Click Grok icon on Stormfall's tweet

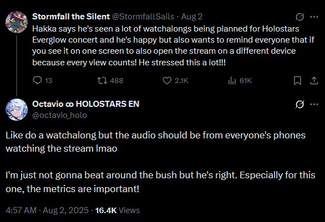[299, 17]
